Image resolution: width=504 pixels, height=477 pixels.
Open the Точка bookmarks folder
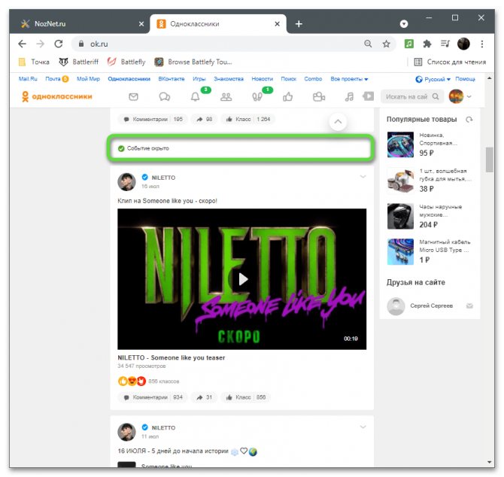pos(34,62)
